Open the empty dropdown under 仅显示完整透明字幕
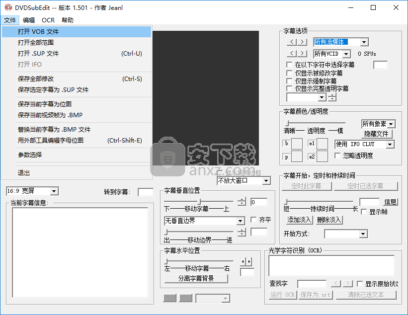This screenshot has height=315, width=408. [x=322, y=97]
